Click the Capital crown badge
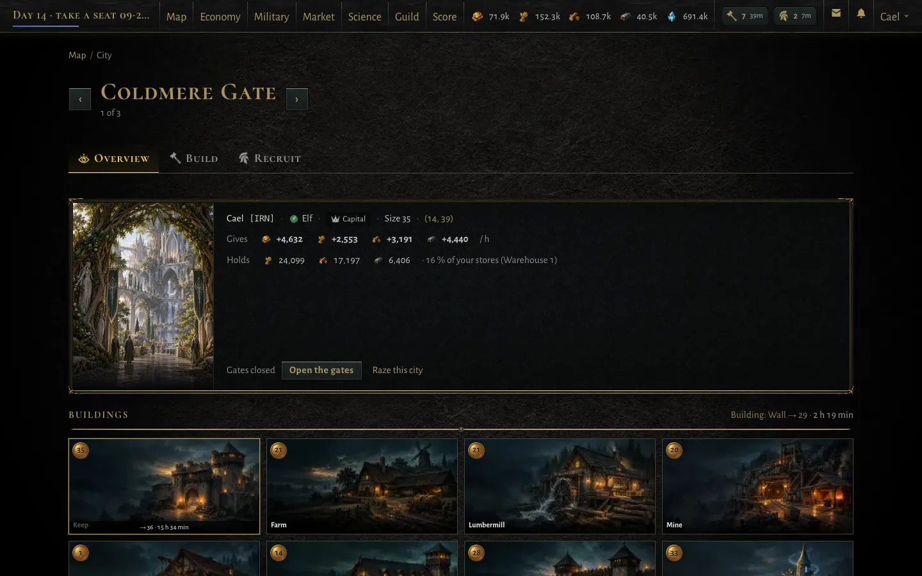Viewport: 922px width, 576px height. 348,219
